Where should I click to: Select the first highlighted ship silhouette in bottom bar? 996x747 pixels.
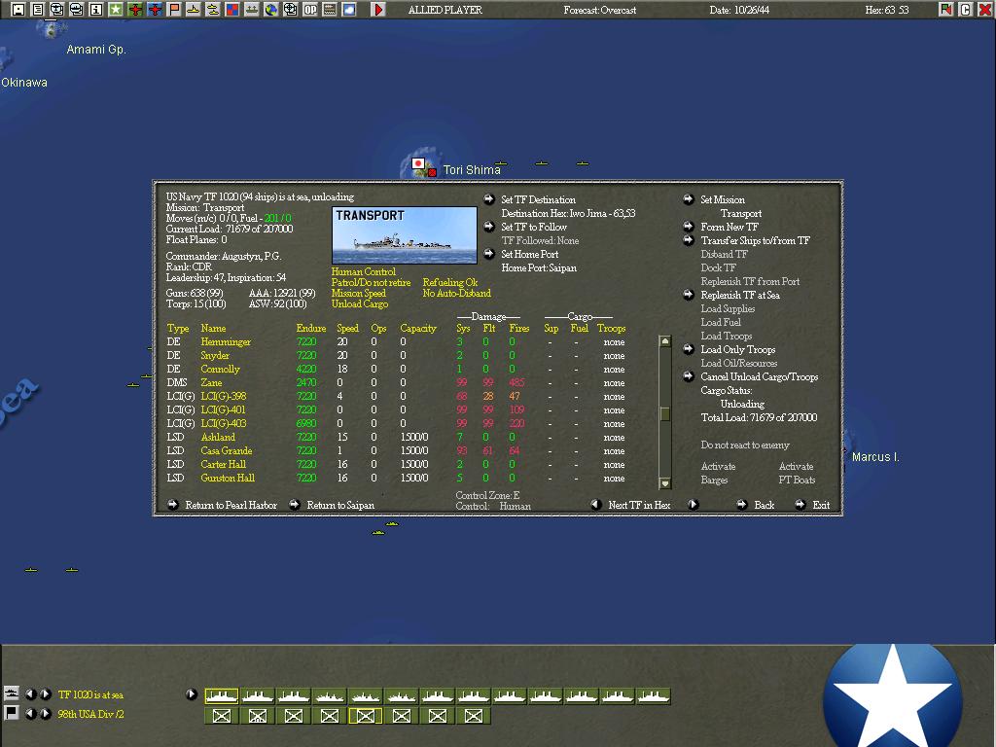(x=222, y=696)
